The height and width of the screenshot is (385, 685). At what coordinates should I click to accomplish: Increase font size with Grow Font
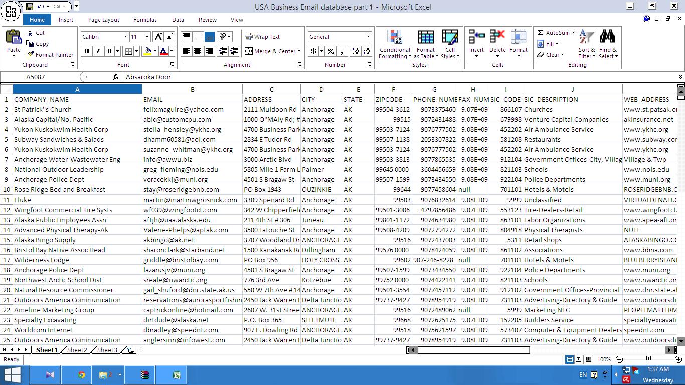click(x=158, y=37)
